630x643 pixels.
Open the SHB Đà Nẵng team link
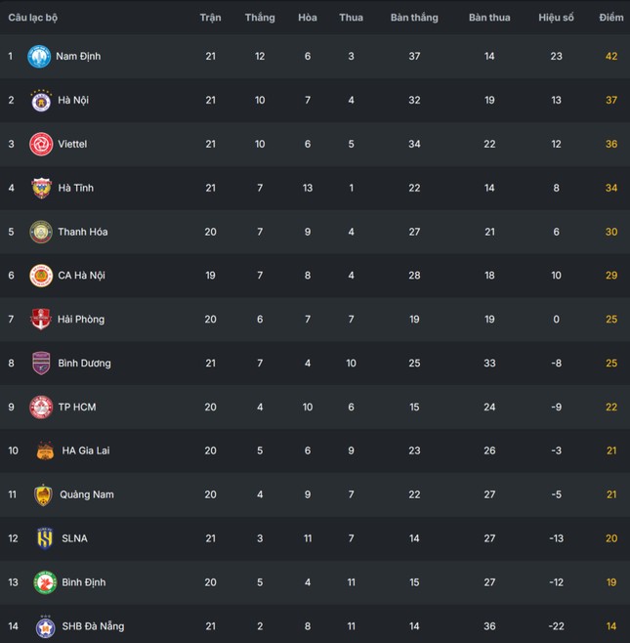(x=93, y=626)
